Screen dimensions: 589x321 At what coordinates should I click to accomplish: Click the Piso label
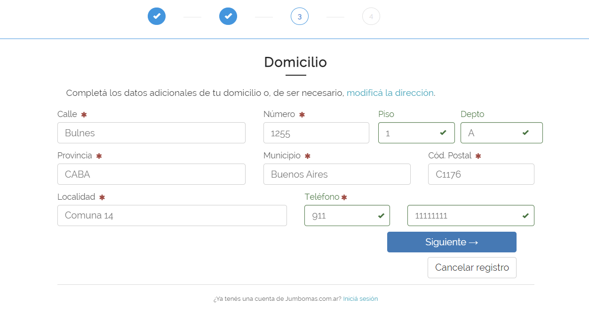(x=386, y=114)
